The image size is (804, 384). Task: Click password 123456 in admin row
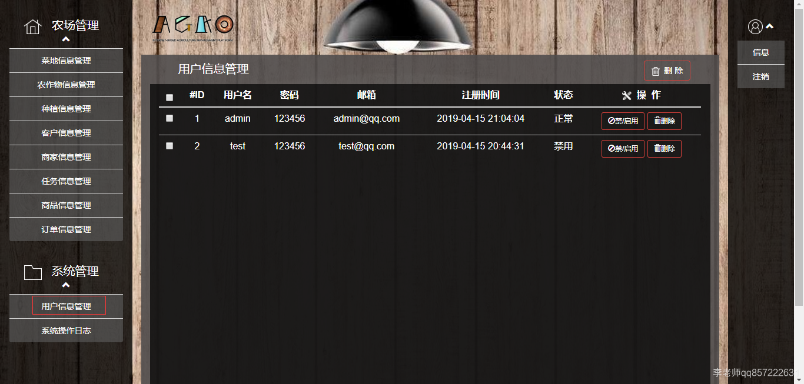click(x=290, y=118)
